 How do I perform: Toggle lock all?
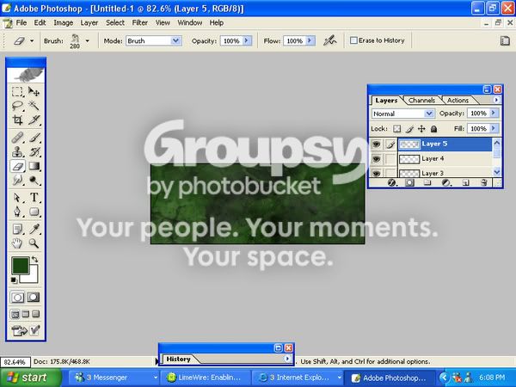pos(433,129)
